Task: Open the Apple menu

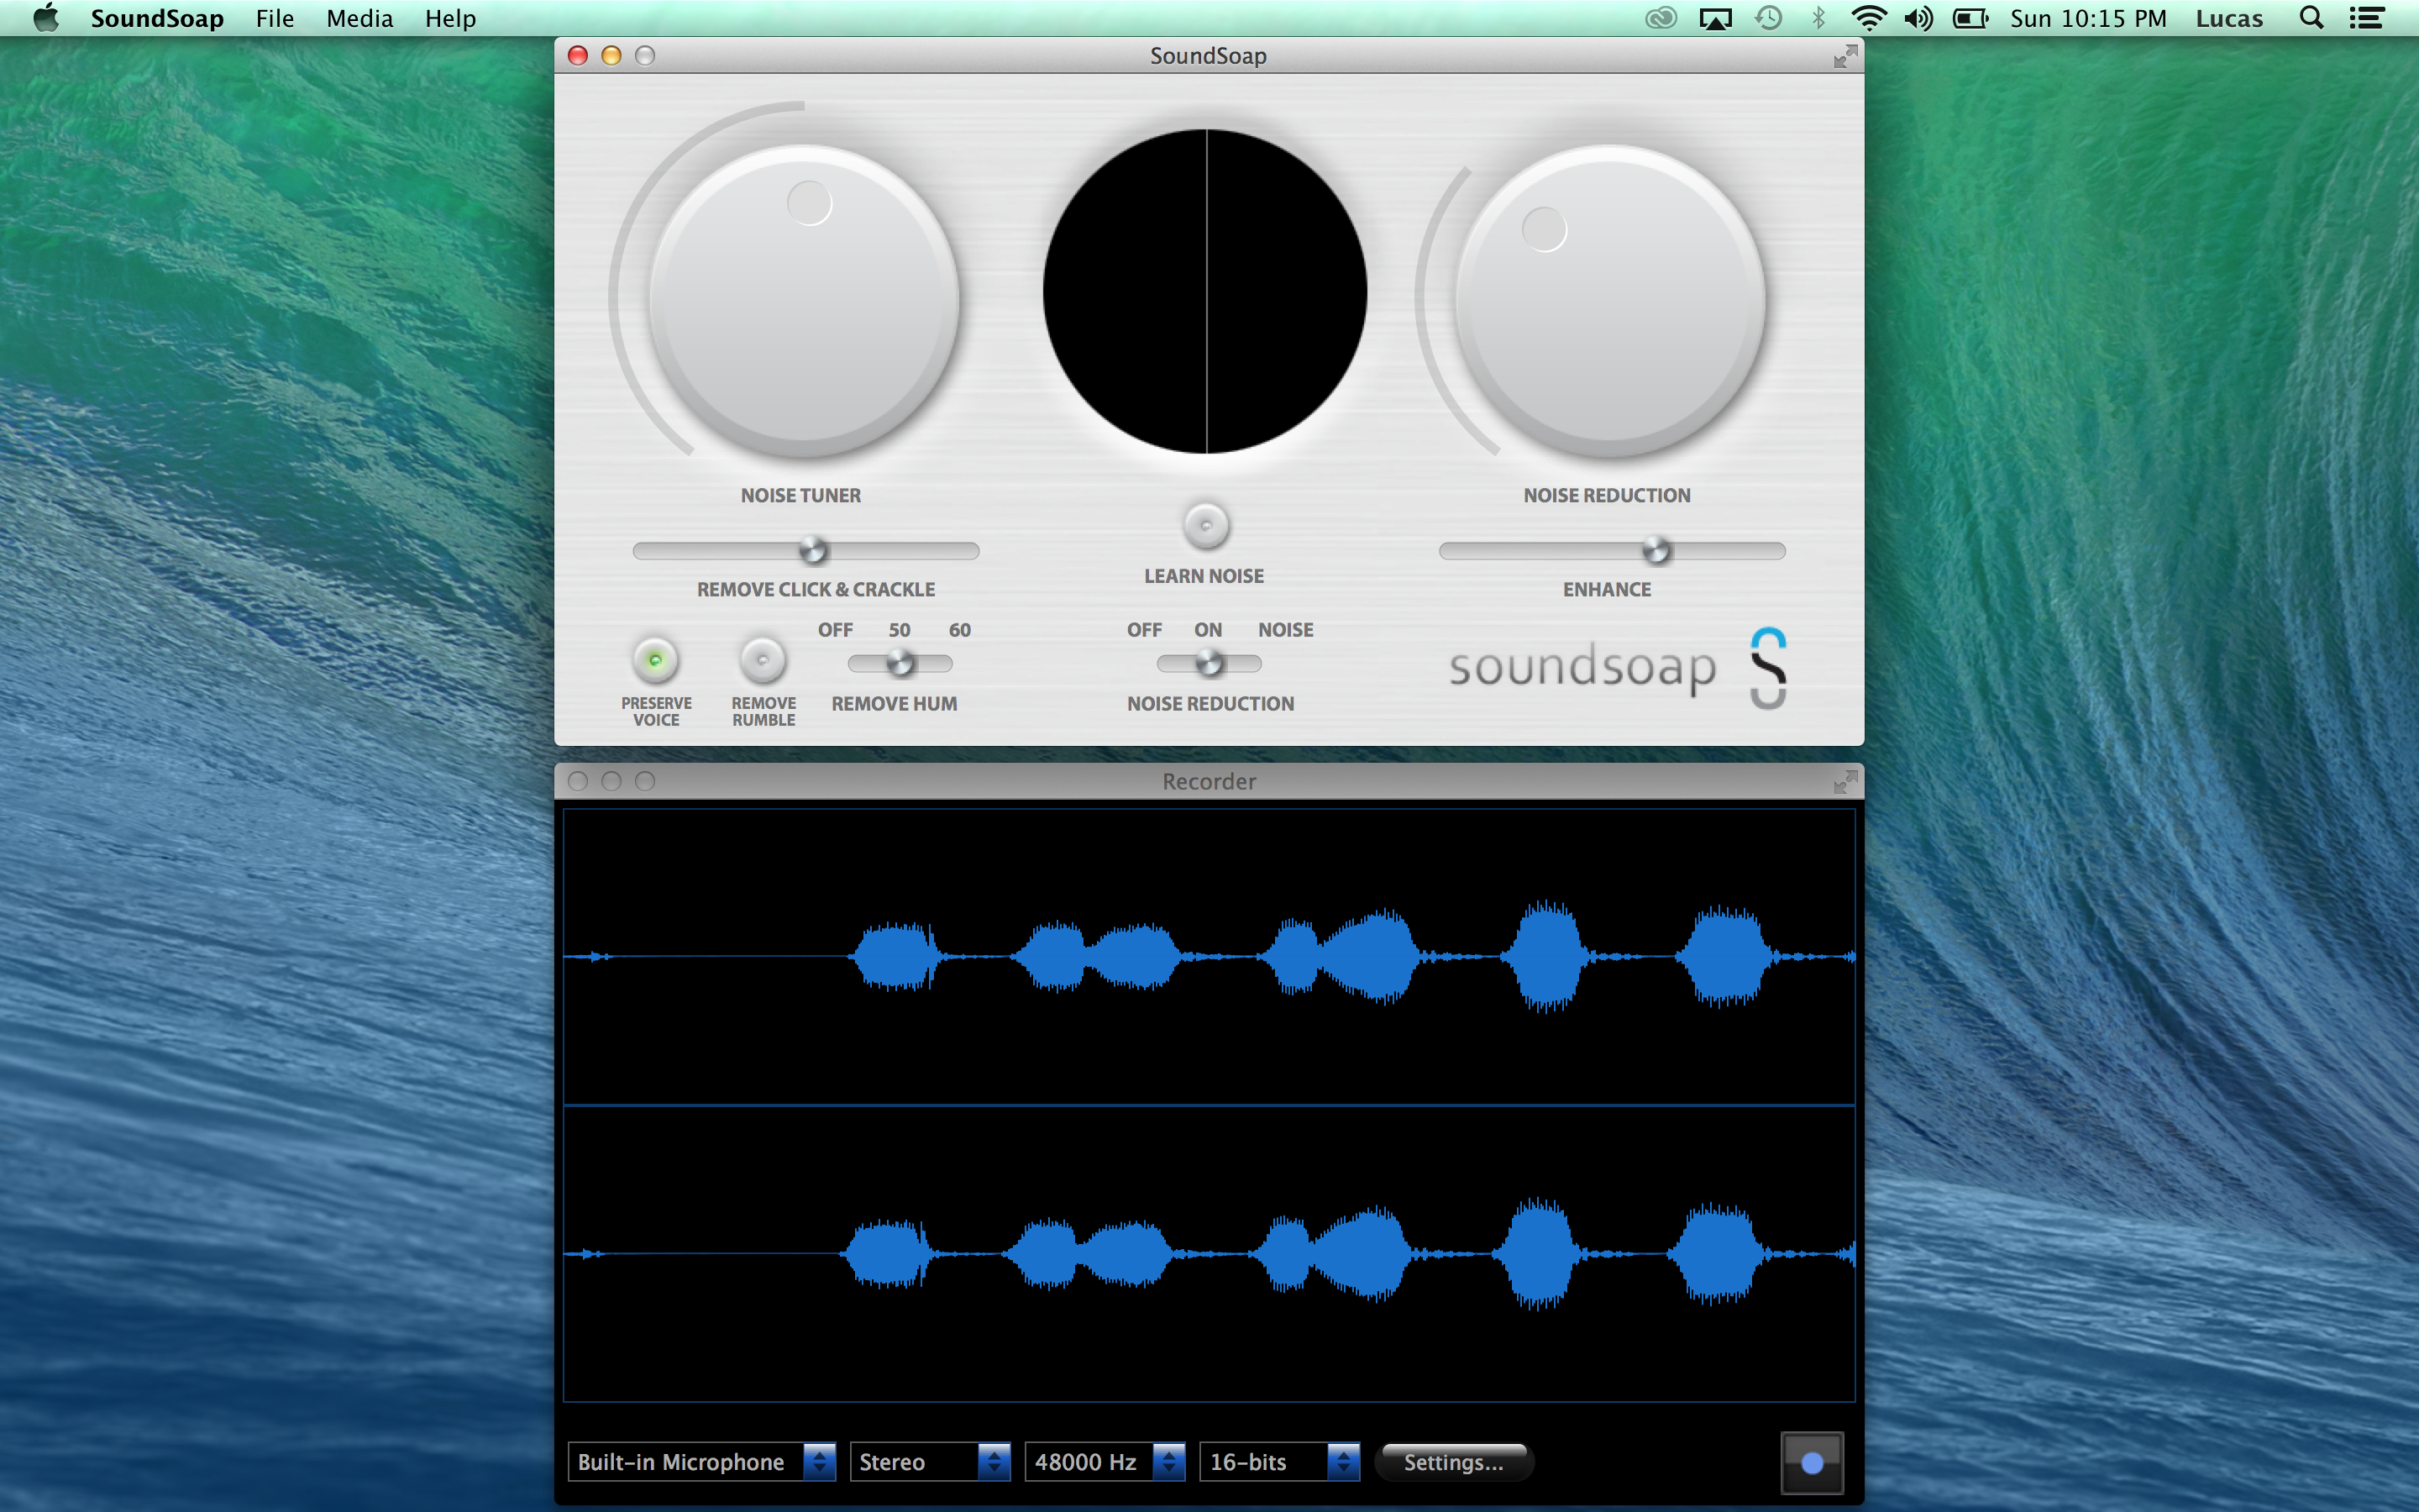Action: 45,18
